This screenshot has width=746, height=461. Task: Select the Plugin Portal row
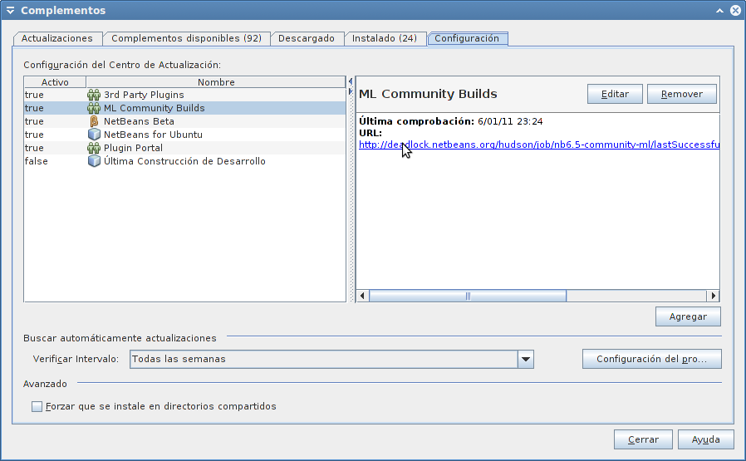coord(184,148)
